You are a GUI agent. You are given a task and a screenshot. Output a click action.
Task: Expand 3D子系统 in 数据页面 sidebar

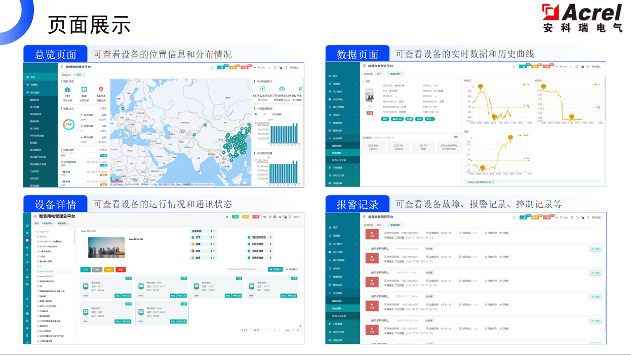(x=342, y=99)
